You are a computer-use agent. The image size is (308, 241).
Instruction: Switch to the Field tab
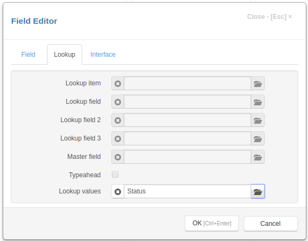(x=28, y=55)
